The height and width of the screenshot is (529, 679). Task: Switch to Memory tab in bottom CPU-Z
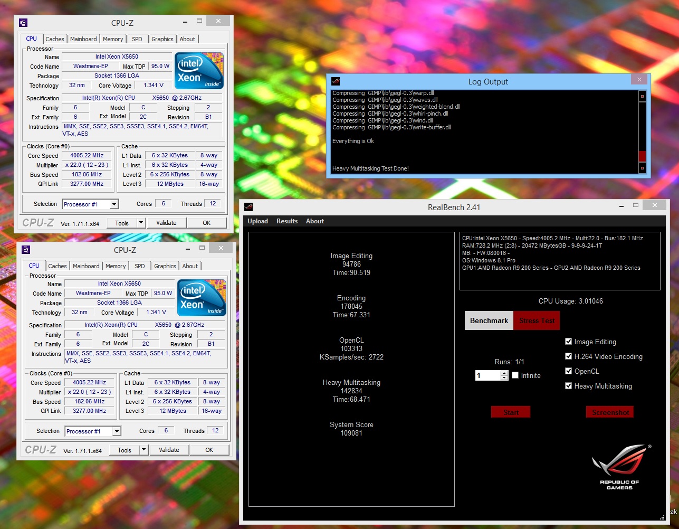116,266
